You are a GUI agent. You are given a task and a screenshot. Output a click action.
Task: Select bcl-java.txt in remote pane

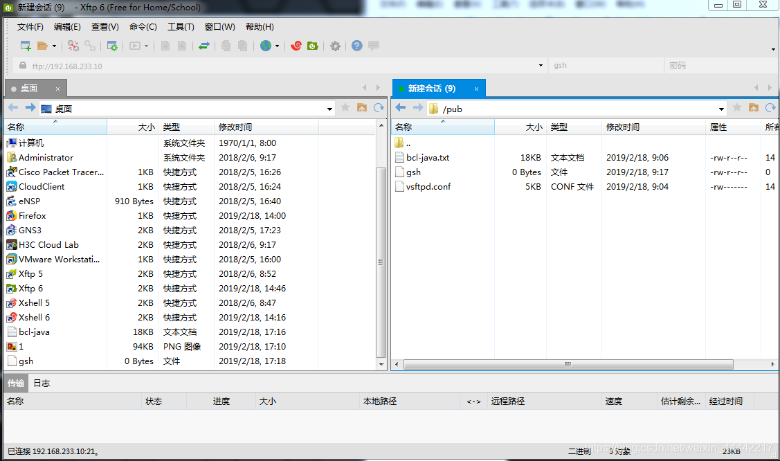tap(427, 158)
